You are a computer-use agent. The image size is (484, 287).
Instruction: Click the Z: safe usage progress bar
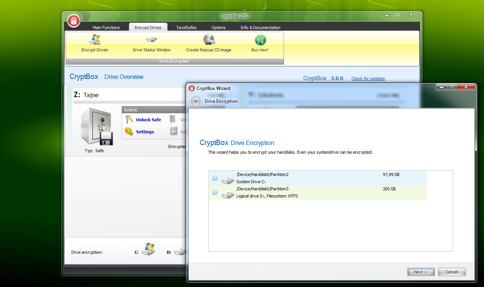130,102
